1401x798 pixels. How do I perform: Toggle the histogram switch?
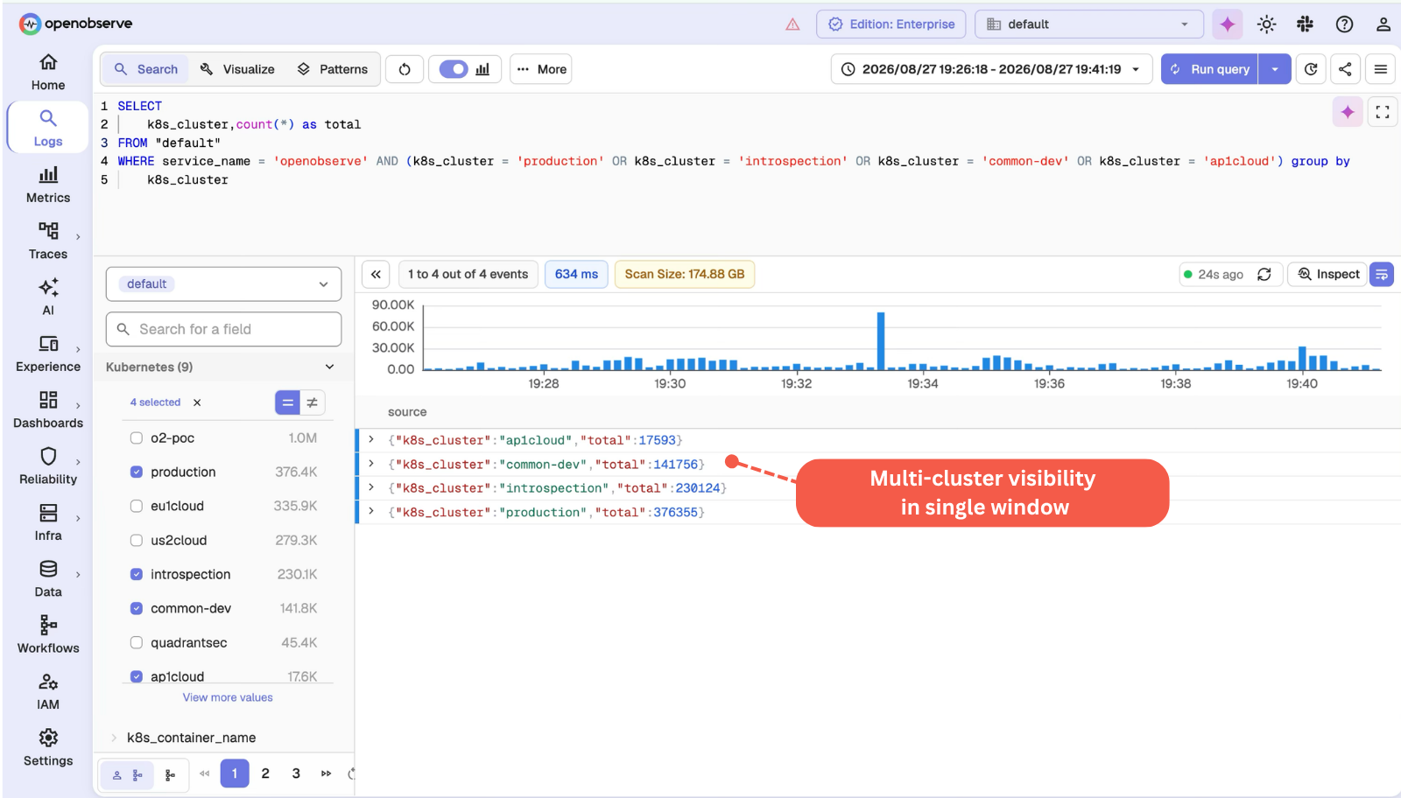point(454,69)
